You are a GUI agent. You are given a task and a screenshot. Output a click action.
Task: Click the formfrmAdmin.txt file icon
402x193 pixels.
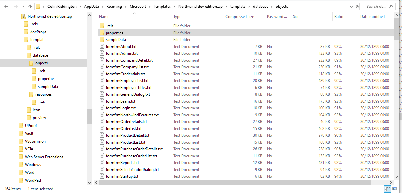tap(102, 53)
